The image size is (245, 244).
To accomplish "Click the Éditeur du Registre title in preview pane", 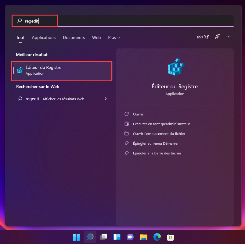I will 175,87.
